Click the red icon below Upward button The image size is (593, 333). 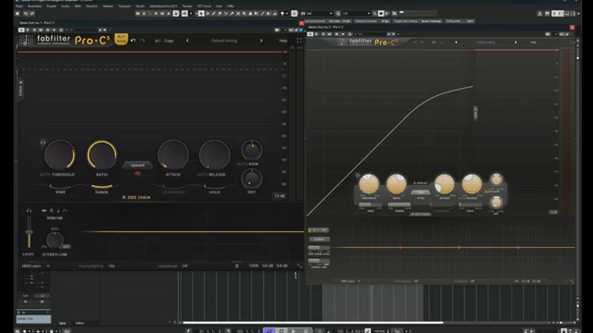(138, 174)
